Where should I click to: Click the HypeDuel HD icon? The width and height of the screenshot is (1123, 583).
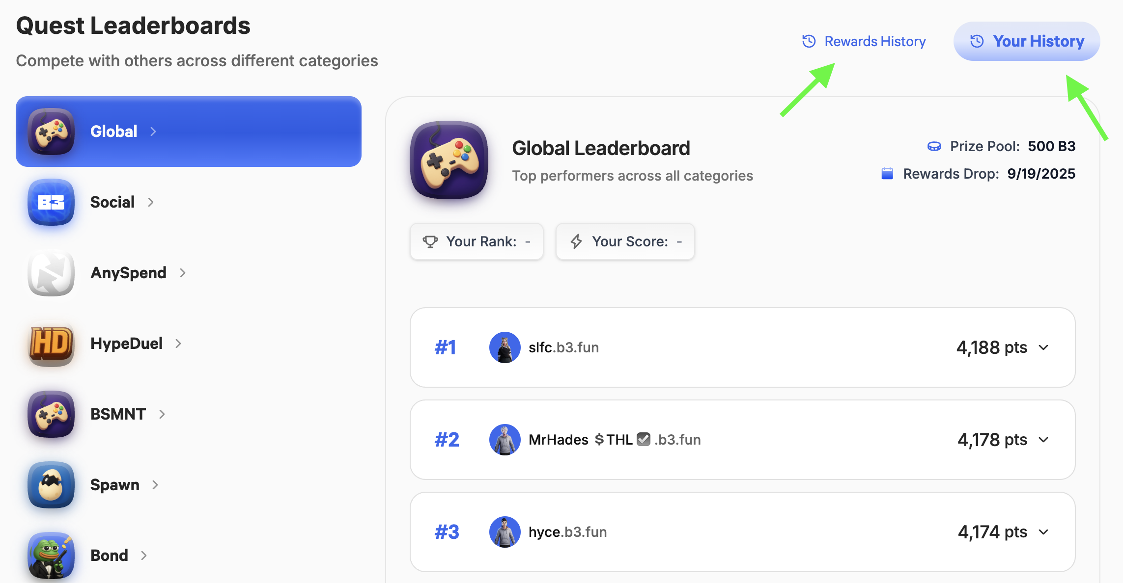[51, 344]
